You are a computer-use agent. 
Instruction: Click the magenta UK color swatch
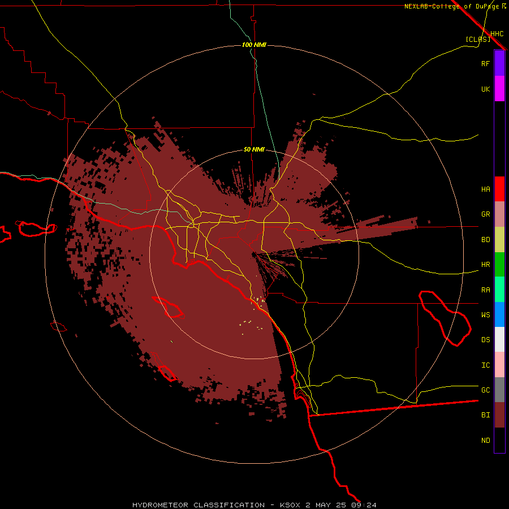click(x=499, y=89)
